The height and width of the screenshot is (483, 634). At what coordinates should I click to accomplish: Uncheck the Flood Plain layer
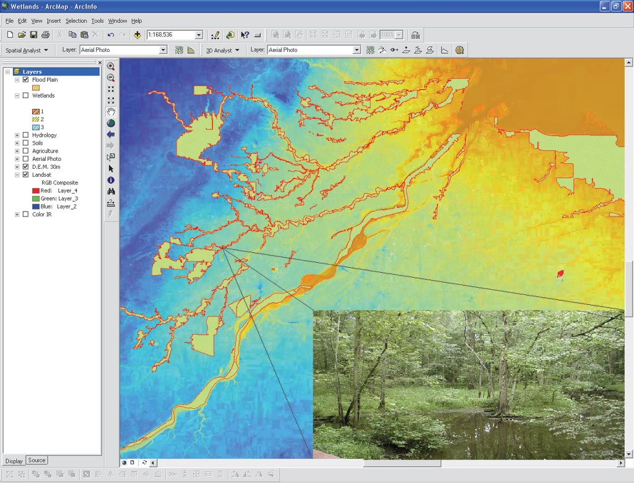pos(25,80)
